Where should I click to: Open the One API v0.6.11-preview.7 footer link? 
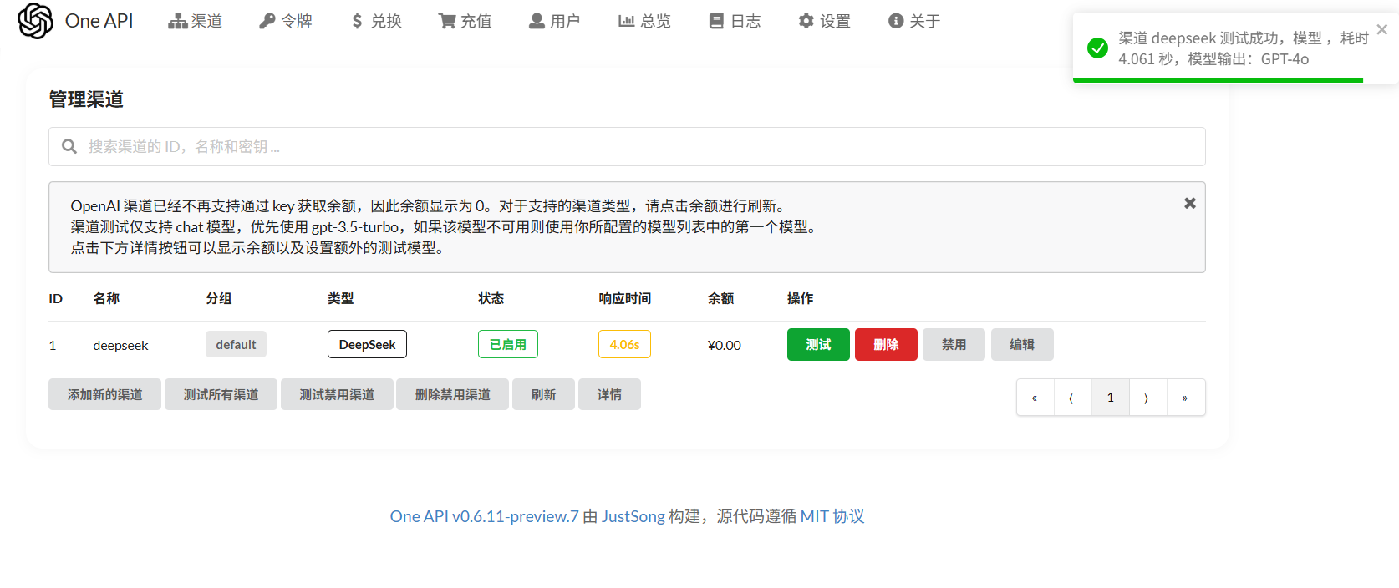484,516
